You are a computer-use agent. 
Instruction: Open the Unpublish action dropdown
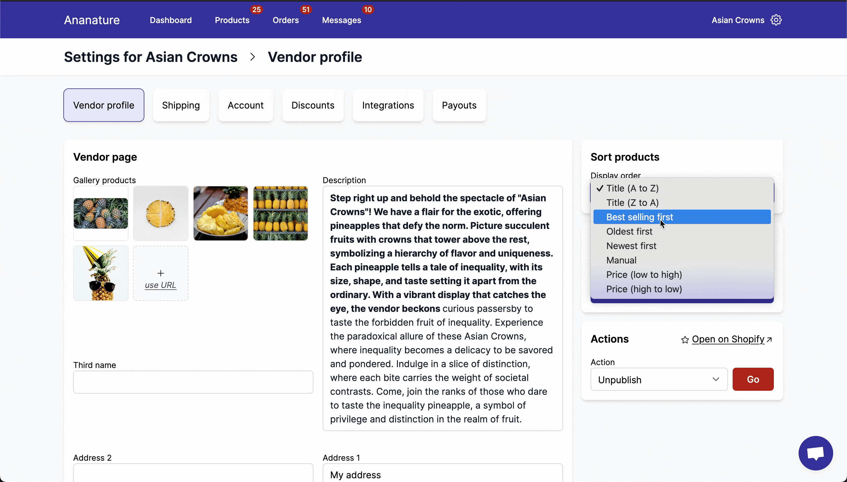658,379
